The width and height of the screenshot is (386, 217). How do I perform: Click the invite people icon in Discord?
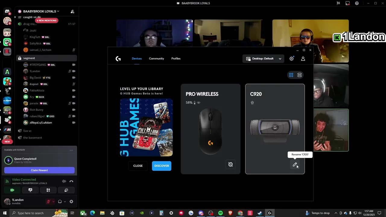(72, 11)
